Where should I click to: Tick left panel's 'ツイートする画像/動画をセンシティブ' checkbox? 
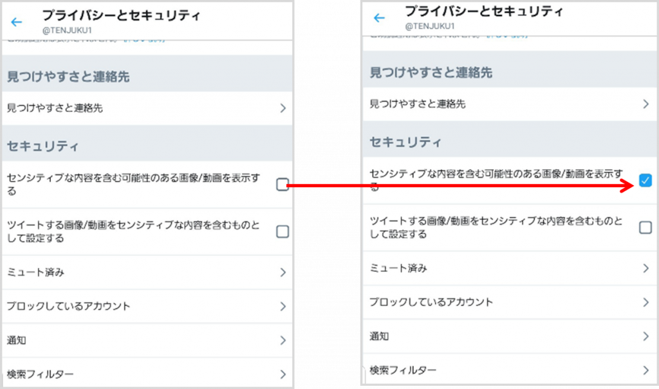coord(283,231)
